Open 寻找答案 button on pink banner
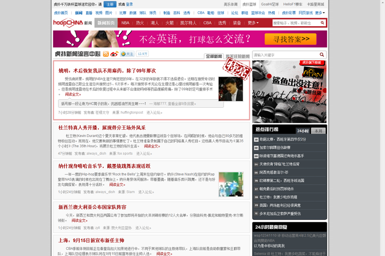Screen dimensions: 385x256 coord(291,39)
